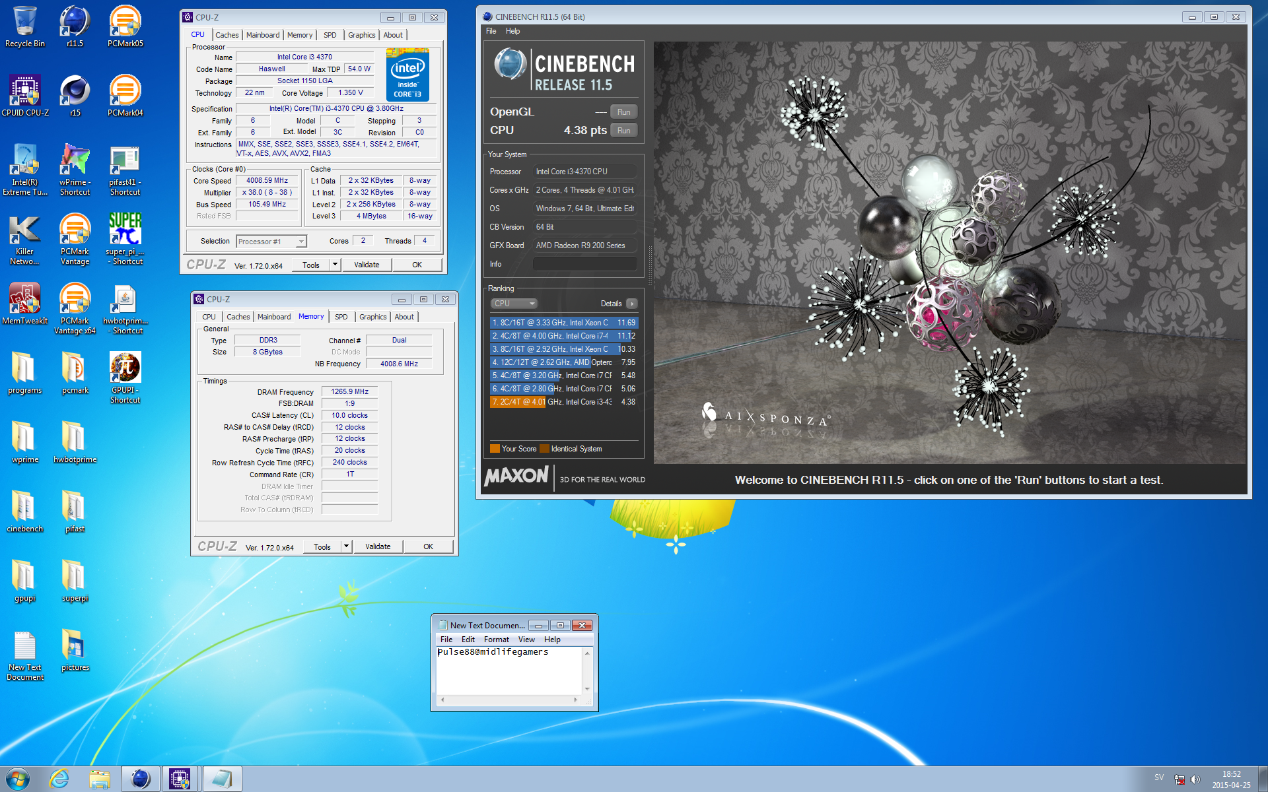Expand the Tools arrow in upper CPU-Z

coord(335,265)
